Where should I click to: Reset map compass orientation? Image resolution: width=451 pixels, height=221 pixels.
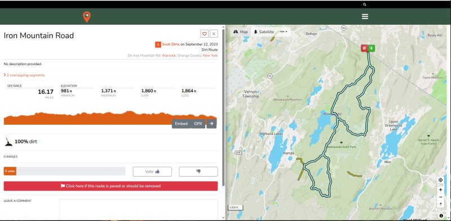(440, 204)
